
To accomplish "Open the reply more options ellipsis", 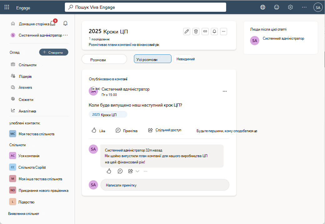I will 146,171.
